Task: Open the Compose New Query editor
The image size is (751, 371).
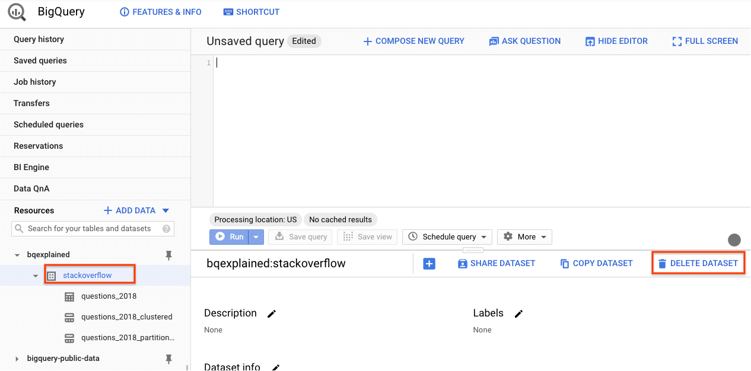Action: [x=413, y=41]
